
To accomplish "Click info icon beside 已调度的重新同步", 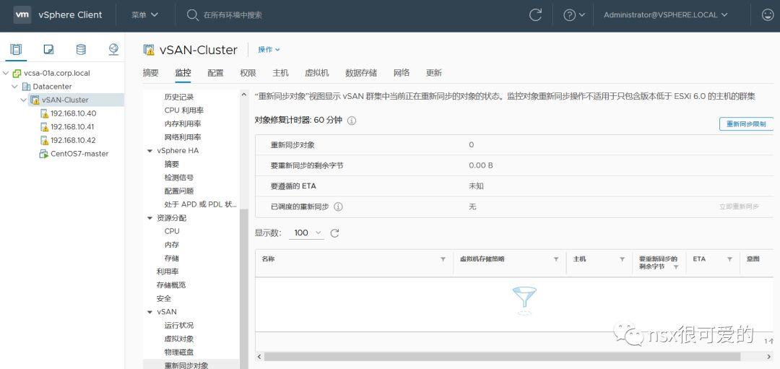I will [x=338, y=207].
